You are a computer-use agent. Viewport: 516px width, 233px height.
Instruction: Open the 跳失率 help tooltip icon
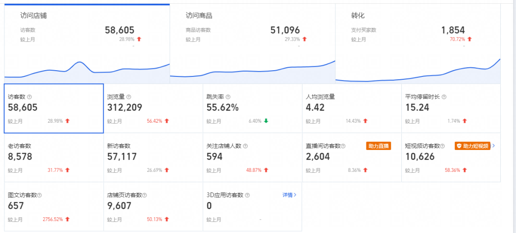pyautogui.click(x=228, y=97)
